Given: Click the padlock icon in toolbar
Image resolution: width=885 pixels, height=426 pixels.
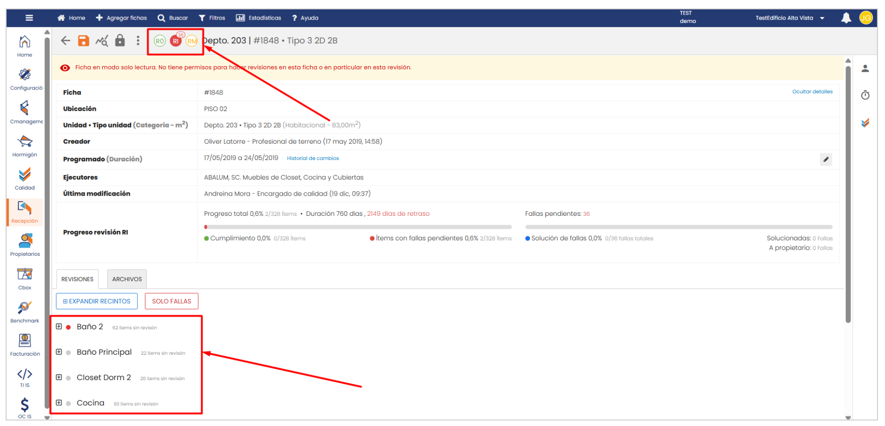Looking at the screenshot, I should click(x=120, y=41).
